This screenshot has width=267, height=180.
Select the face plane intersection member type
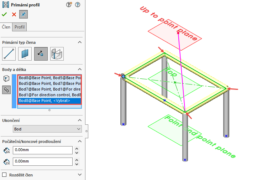pos(57,54)
